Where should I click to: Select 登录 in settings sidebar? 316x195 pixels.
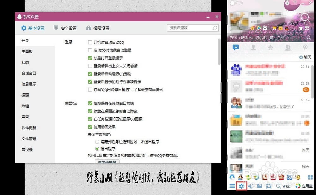pyautogui.click(x=35, y=40)
